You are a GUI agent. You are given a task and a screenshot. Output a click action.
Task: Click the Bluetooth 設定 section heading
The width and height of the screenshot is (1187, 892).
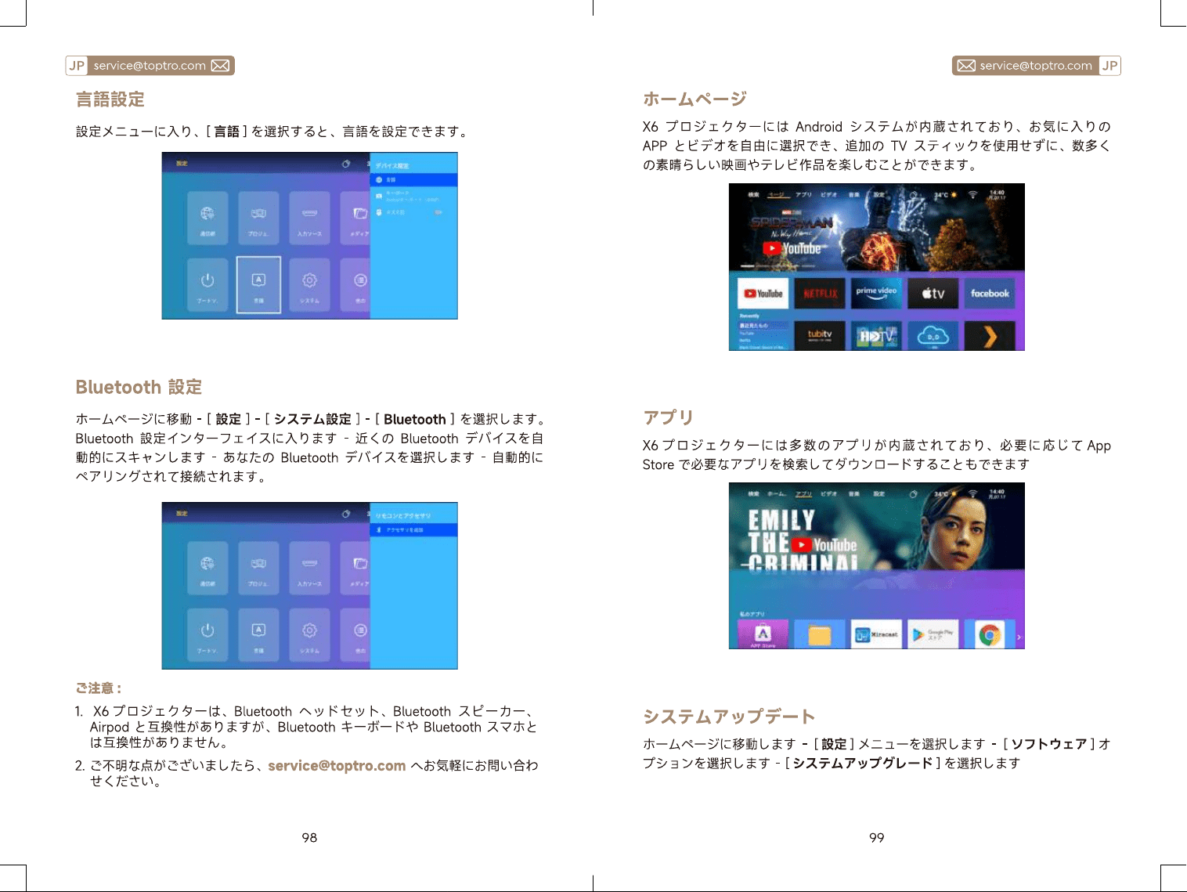pos(139,387)
